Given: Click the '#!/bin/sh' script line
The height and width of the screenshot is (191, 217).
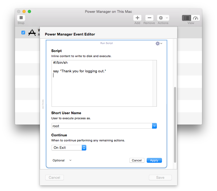Looking at the screenshot, I should pos(60,63).
